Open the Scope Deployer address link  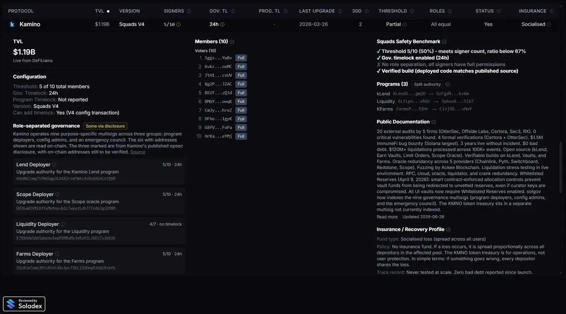coord(66,208)
